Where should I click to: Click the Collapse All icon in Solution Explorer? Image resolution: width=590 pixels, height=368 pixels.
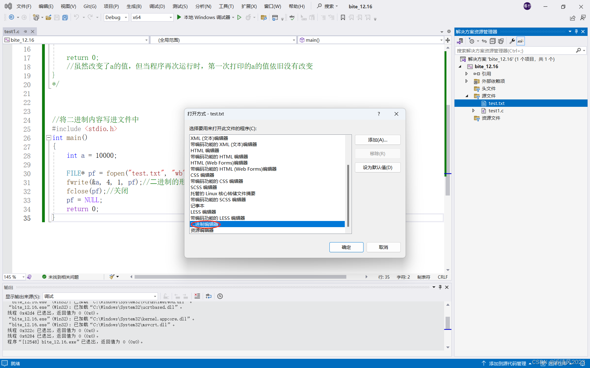(493, 41)
